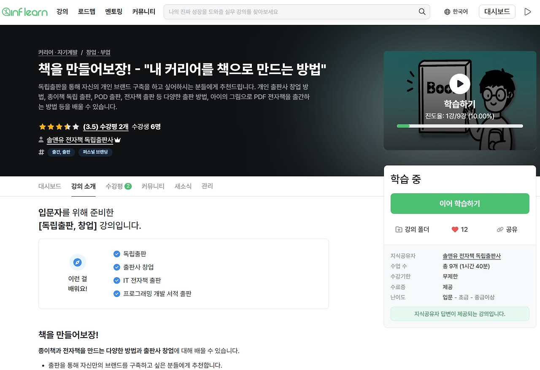Click the 프로그래밍 개발 서적 출판 text
Image resolution: width=540 pixels, height=370 pixels.
coord(157,294)
